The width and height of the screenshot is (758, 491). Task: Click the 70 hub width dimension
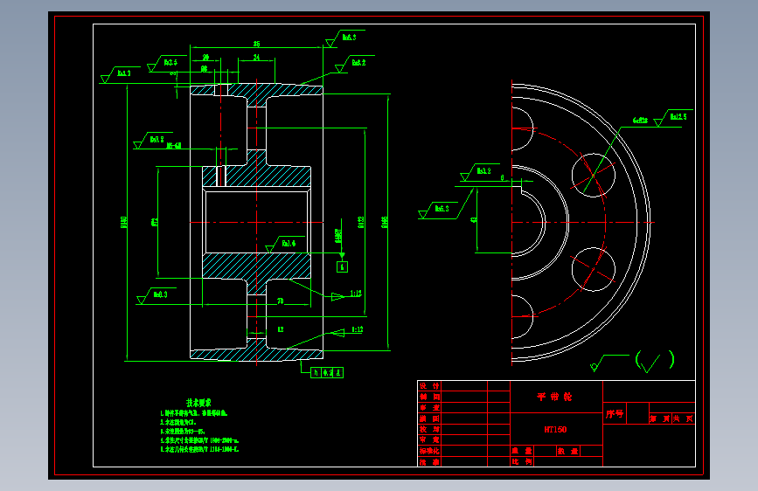280,301
